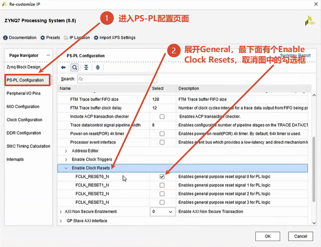Expand GP Slave AXI Interface node
The height and width of the screenshot is (247, 321).
[x=61, y=221]
